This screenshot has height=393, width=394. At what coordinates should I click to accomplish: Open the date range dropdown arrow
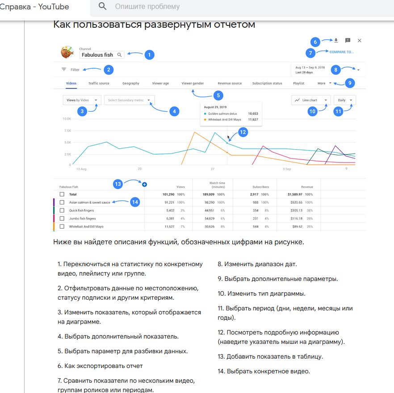point(358,70)
